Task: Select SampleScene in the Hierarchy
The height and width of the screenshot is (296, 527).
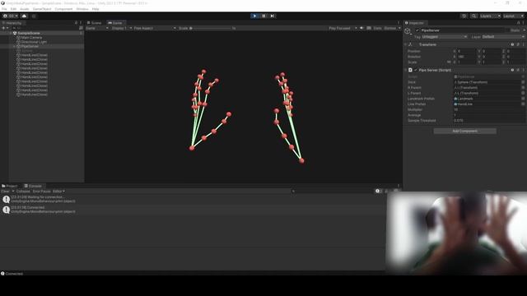Action: click(x=29, y=33)
